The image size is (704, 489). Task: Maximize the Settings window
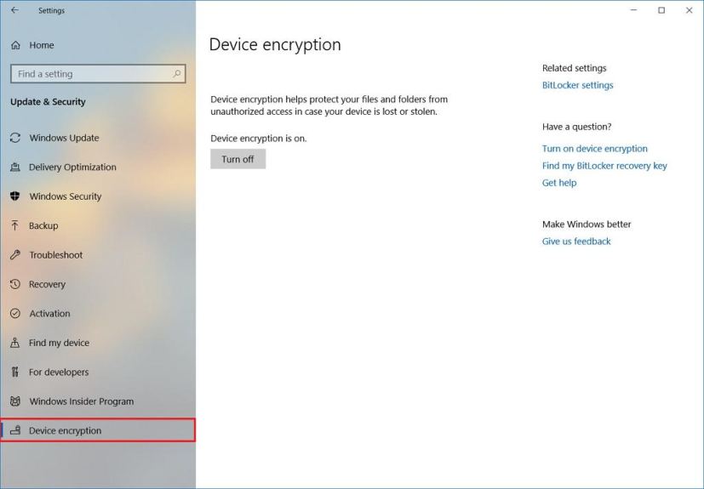pyautogui.click(x=661, y=10)
